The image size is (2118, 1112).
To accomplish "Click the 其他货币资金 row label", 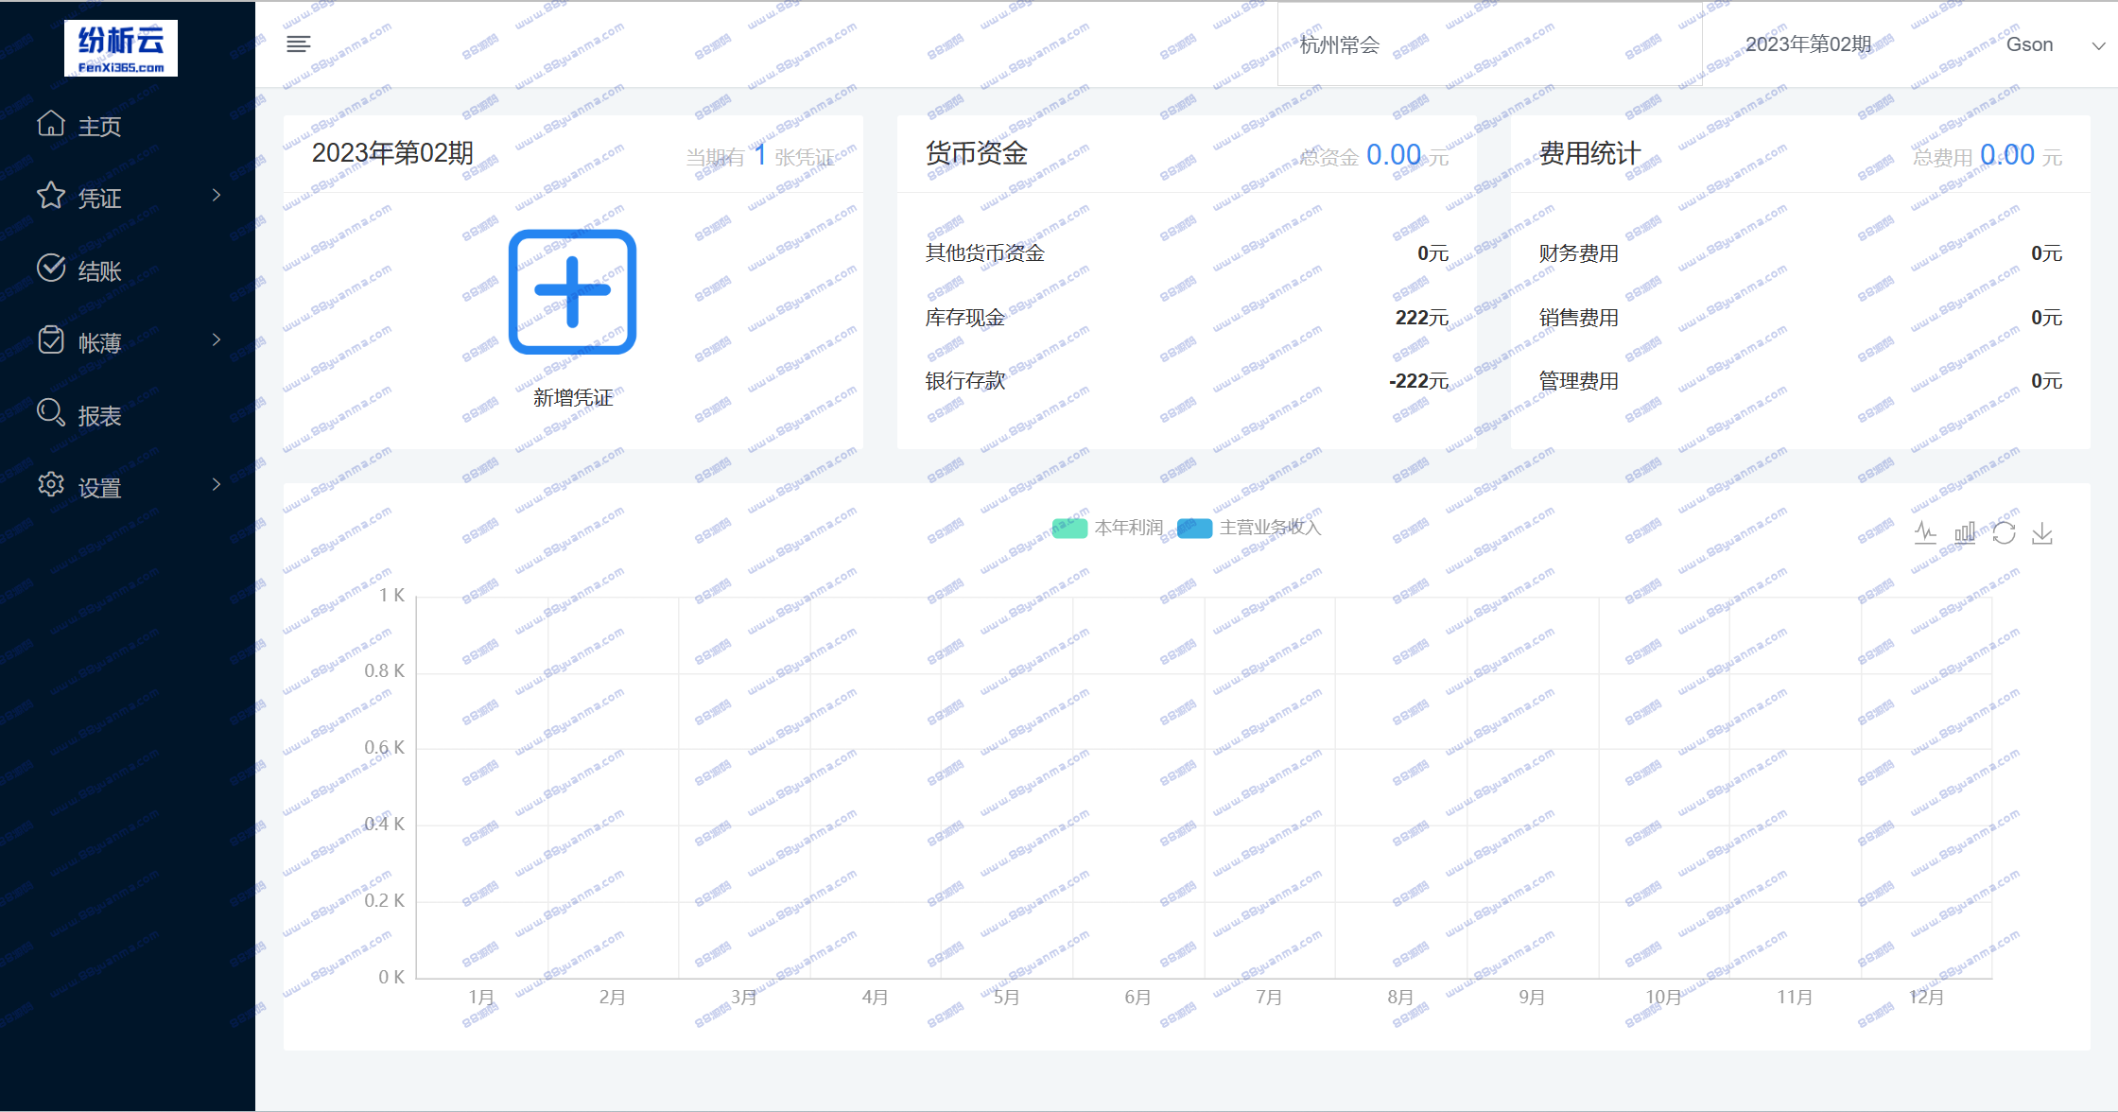I will tap(985, 253).
